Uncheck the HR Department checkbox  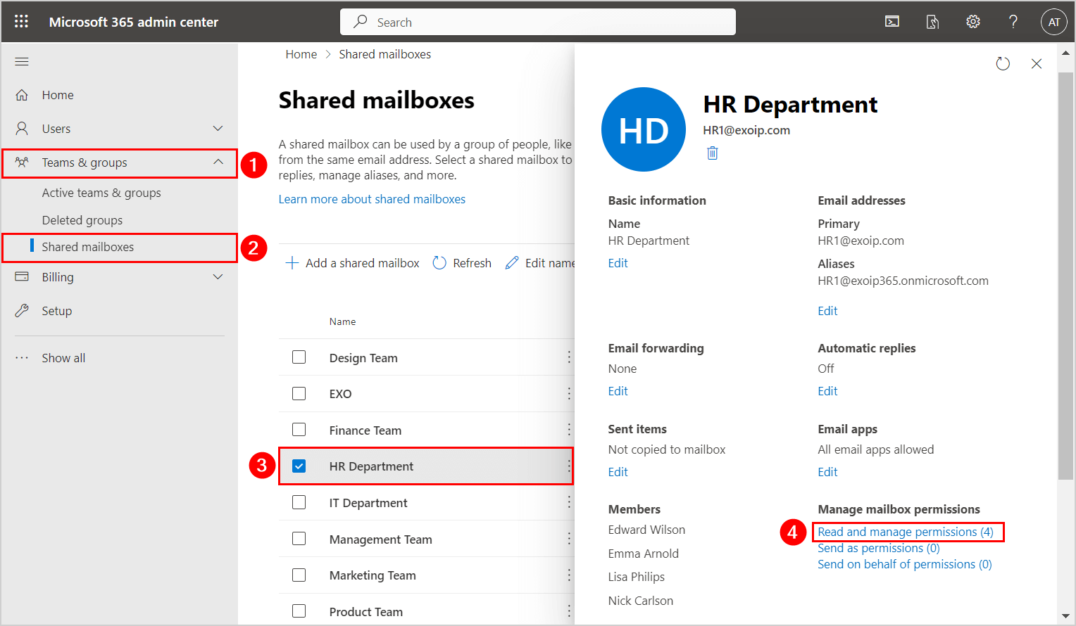(299, 466)
